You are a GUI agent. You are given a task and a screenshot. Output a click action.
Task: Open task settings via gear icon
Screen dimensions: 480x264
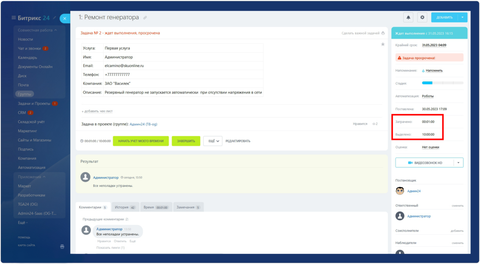pos(422,17)
